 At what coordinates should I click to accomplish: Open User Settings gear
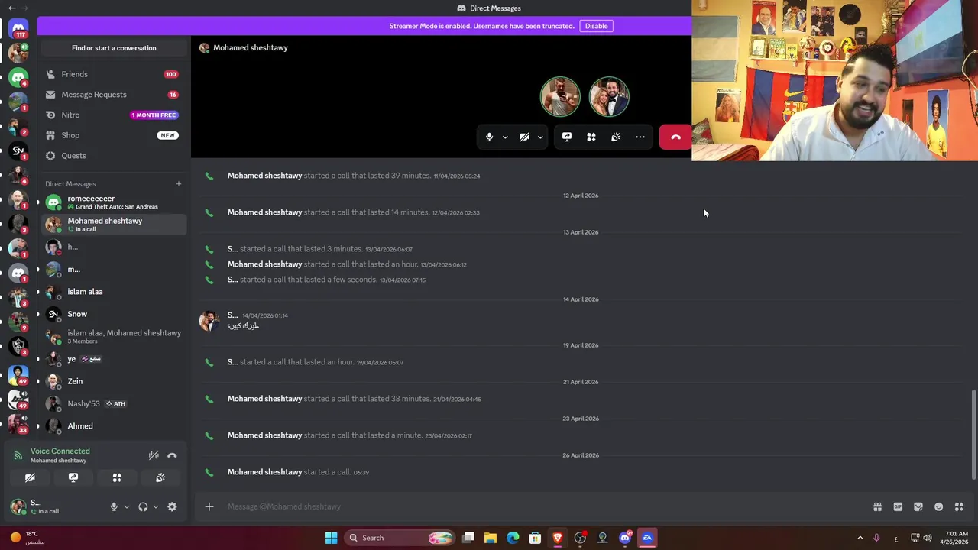tap(172, 507)
